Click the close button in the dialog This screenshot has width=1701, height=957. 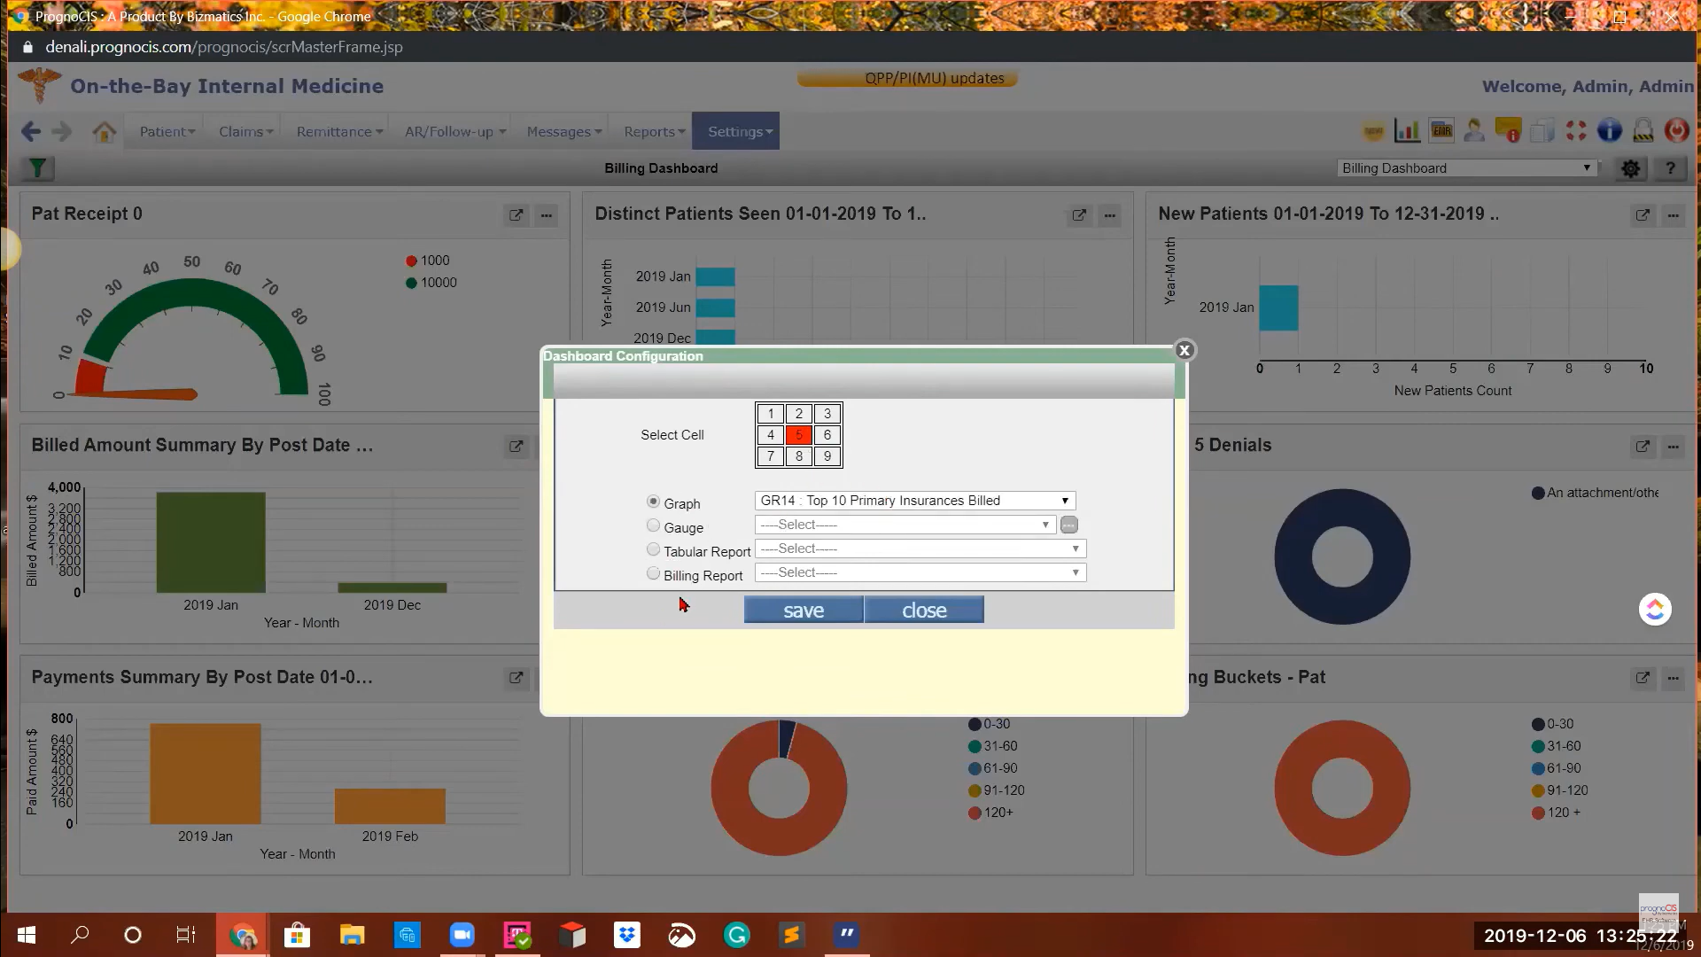tap(923, 610)
